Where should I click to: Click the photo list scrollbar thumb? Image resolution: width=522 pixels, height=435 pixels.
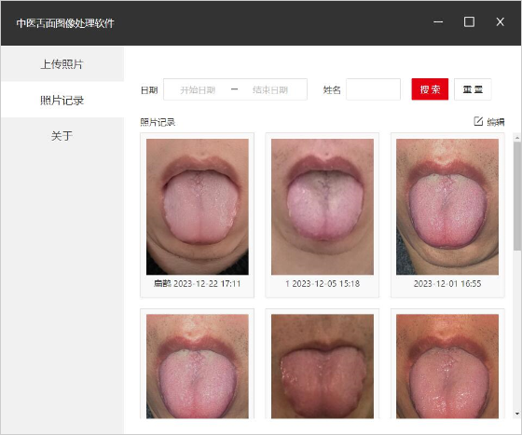tap(517, 197)
